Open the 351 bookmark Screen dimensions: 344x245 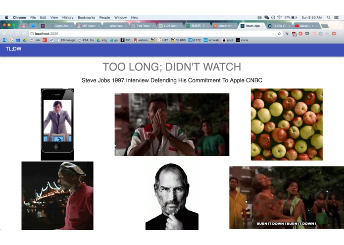click(x=126, y=40)
